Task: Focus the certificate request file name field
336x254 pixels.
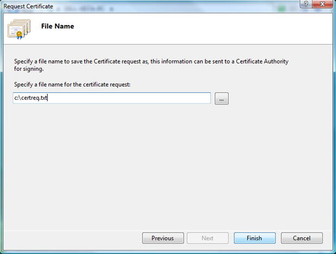Action: (x=112, y=98)
